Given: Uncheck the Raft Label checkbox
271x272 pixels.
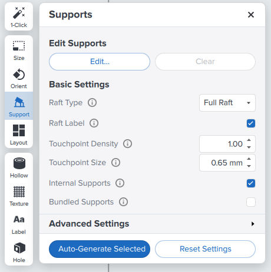Looking at the screenshot, I should coord(251,123).
